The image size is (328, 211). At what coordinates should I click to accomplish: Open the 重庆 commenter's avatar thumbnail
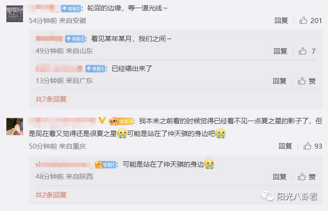click(x=14, y=127)
